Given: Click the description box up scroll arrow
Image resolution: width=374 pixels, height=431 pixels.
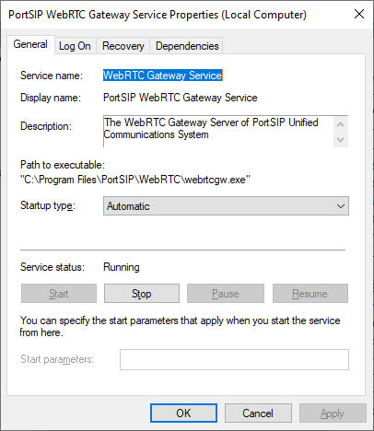Looking at the screenshot, I should coord(340,124).
